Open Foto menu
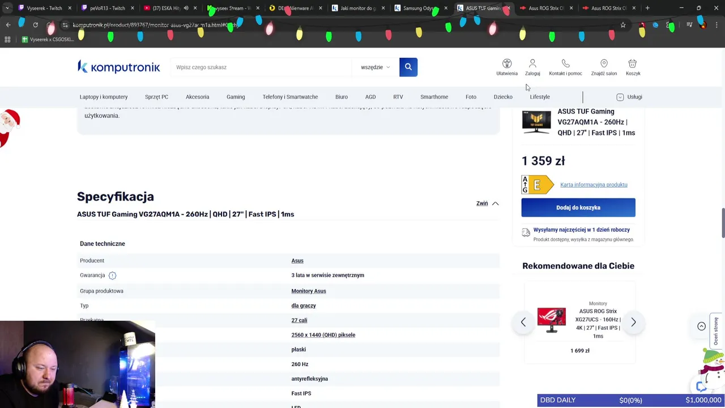Viewport: 725px width, 408px height. tap(471, 97)
